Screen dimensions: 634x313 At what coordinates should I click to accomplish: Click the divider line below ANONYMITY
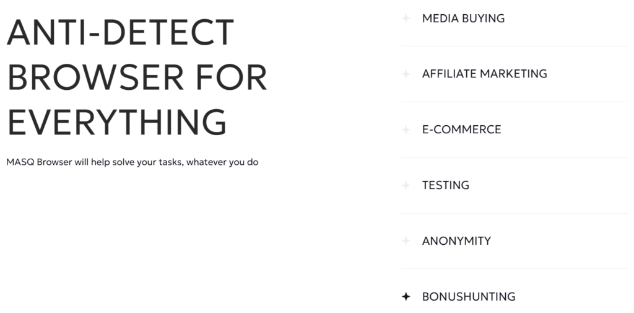click(x=515, y=268)
